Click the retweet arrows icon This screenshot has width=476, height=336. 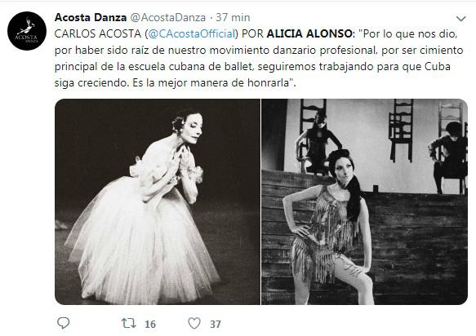[x=129, y=323]
